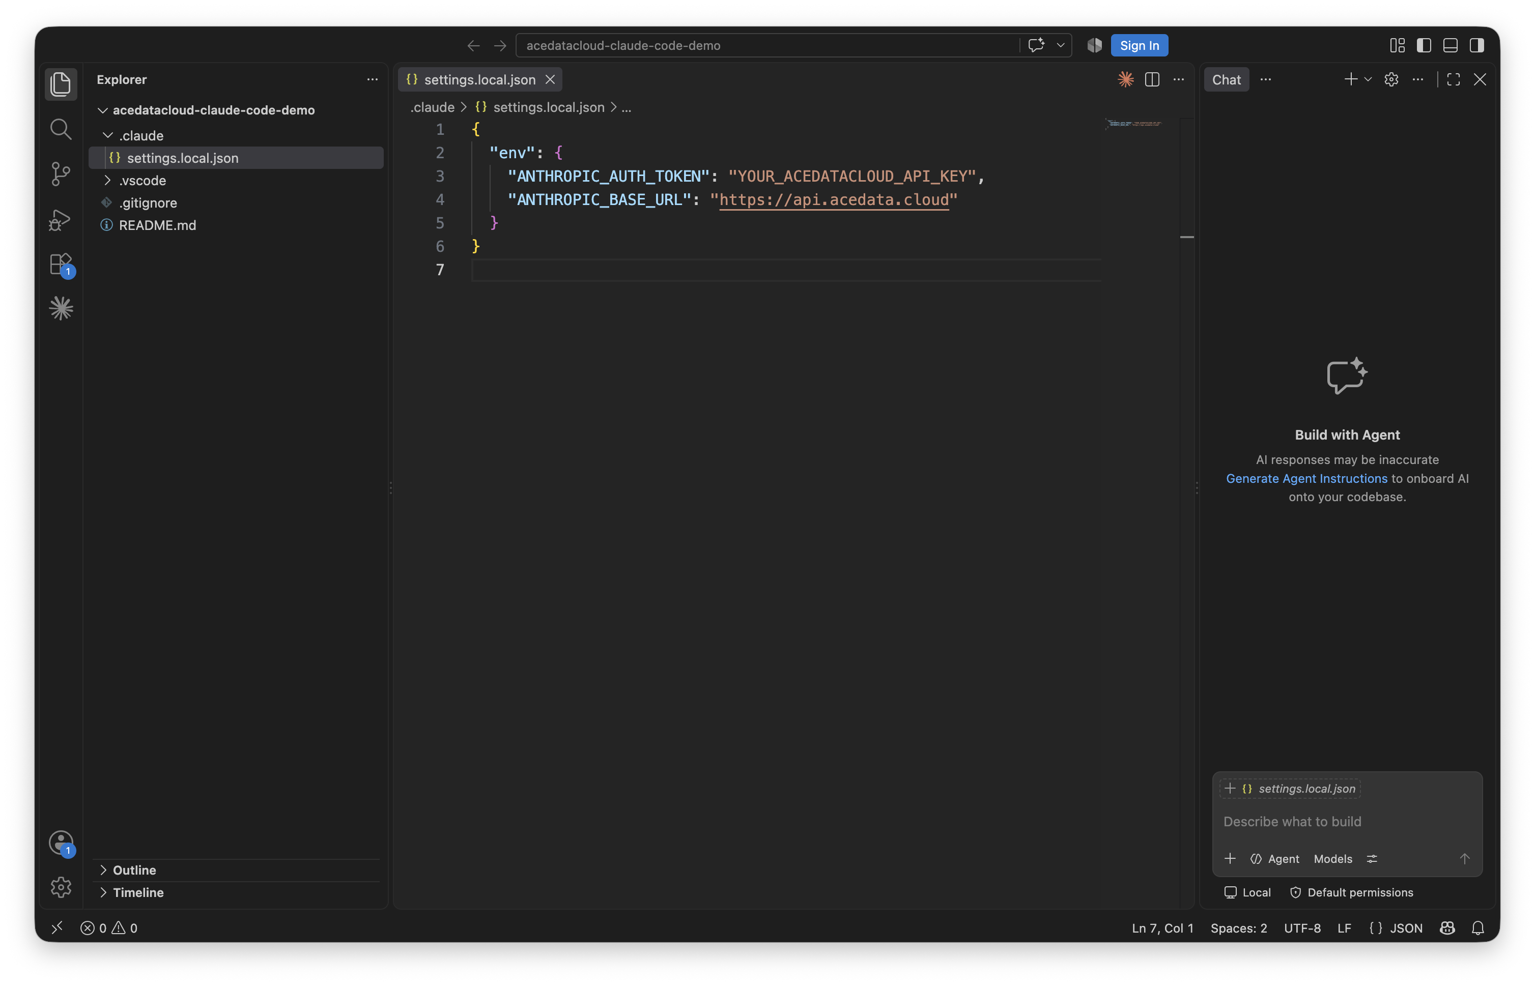Open README.md in the explorer
The image size is (1535, 985).
236,225
